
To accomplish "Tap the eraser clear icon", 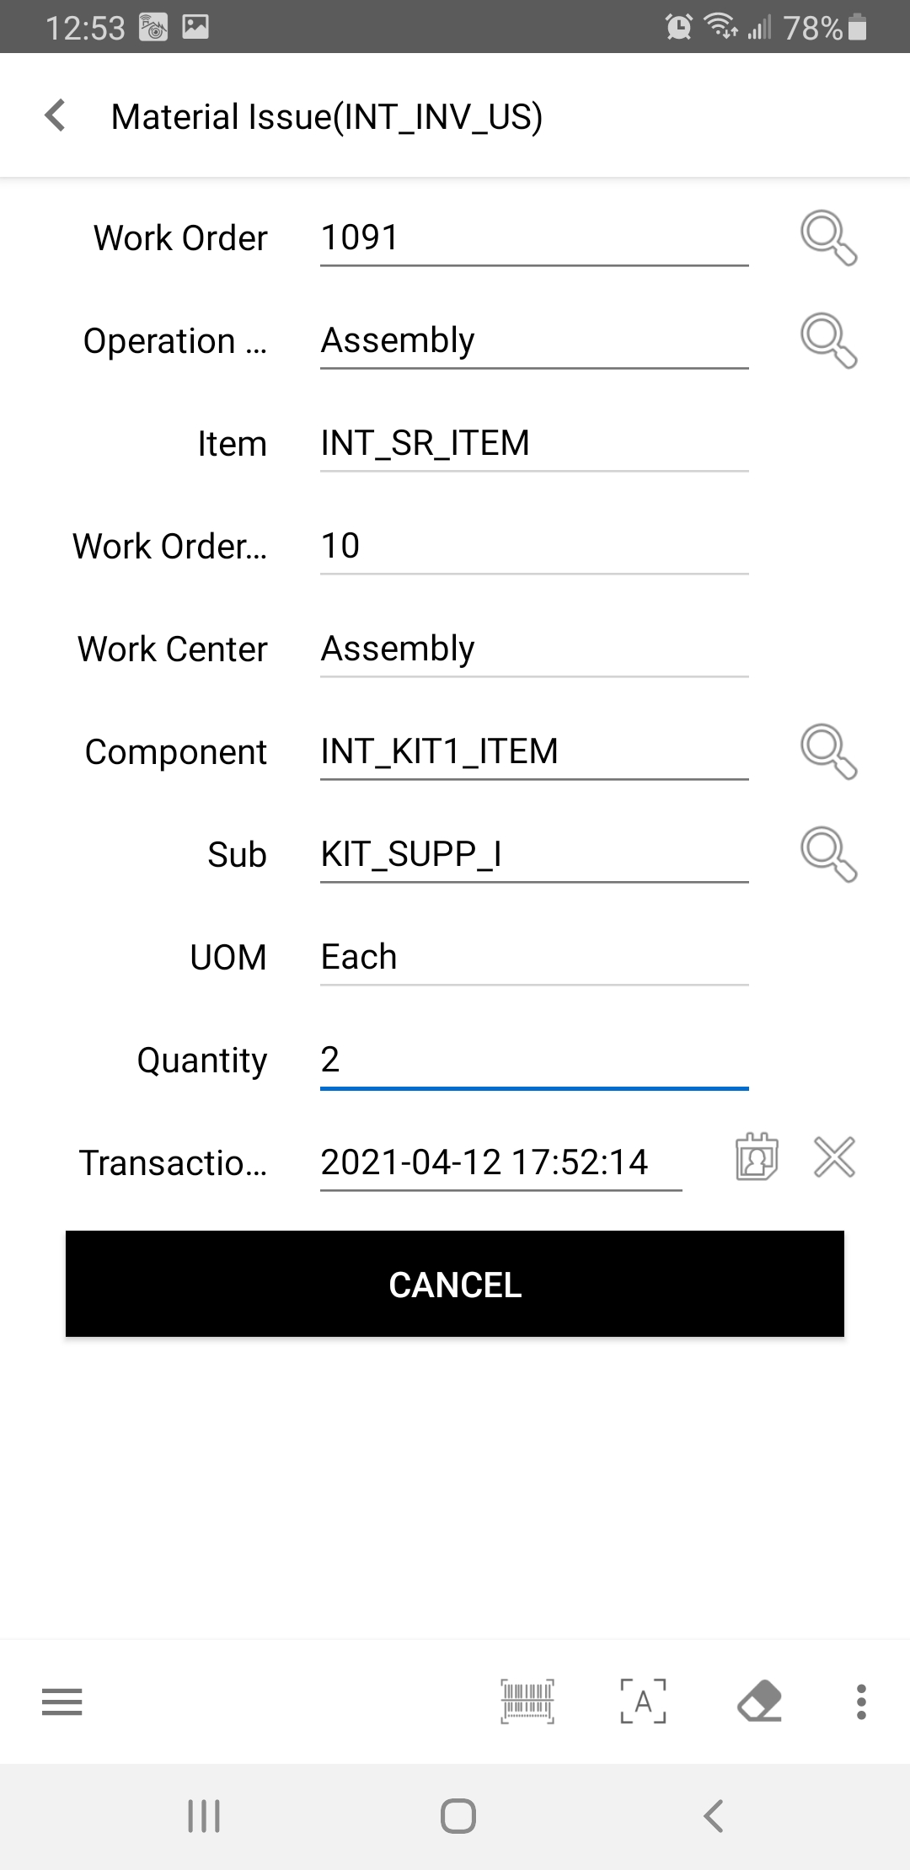I will click(x=759, y=1702).
